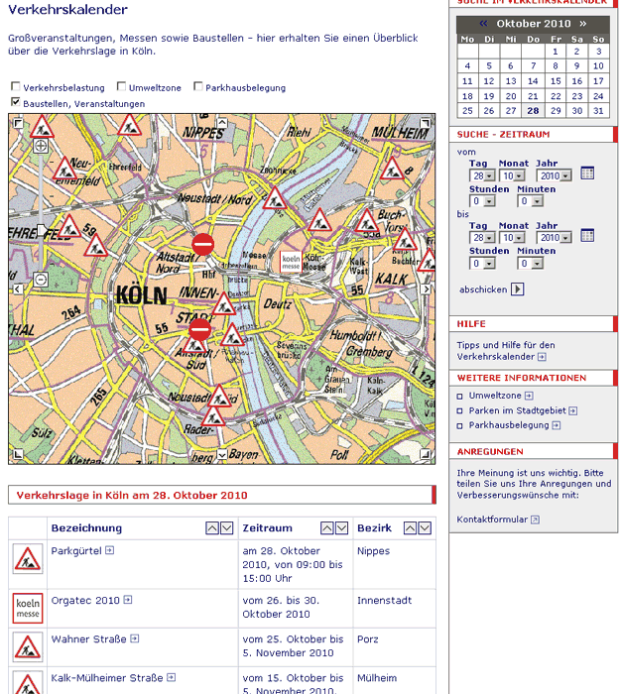
Task: Open calendar picker for the 'bis' date
Action: point(587,236)
